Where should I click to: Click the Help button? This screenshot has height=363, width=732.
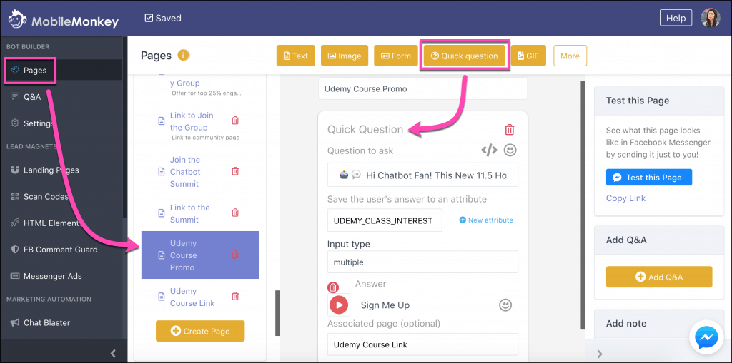tap(676, 18)
